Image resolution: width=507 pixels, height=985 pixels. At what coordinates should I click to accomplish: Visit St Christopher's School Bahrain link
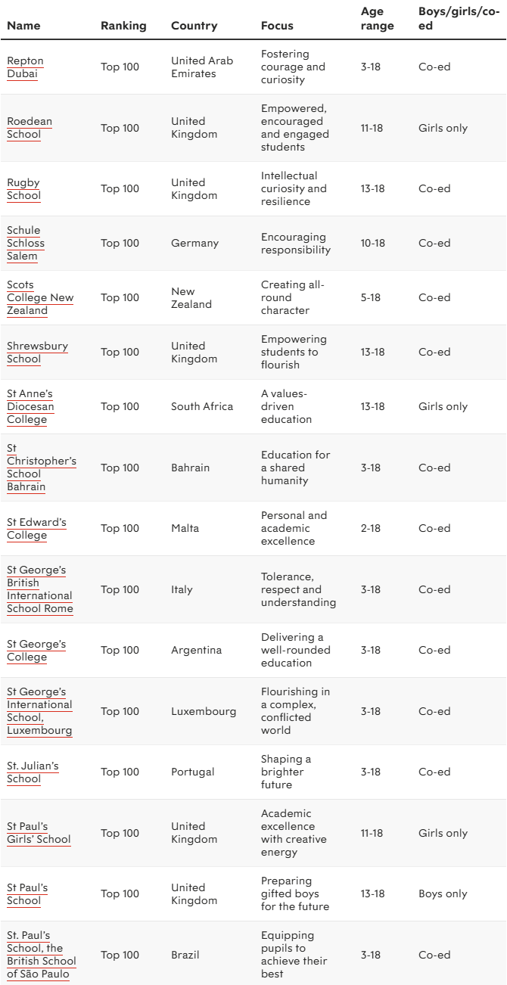tap(41, 468)
